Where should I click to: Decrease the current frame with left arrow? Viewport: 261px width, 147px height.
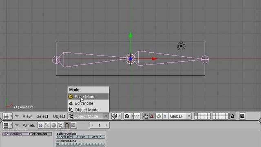point(93,125)
